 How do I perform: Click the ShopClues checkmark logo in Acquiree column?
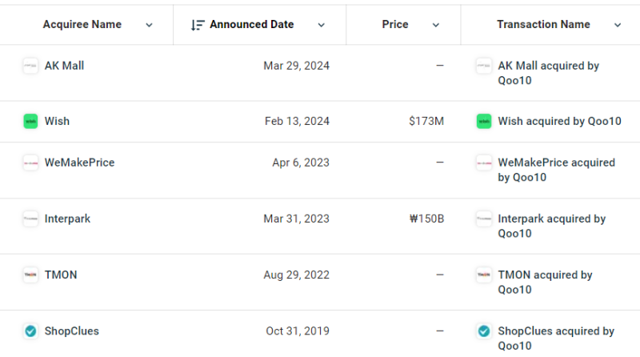click(30, 331)
